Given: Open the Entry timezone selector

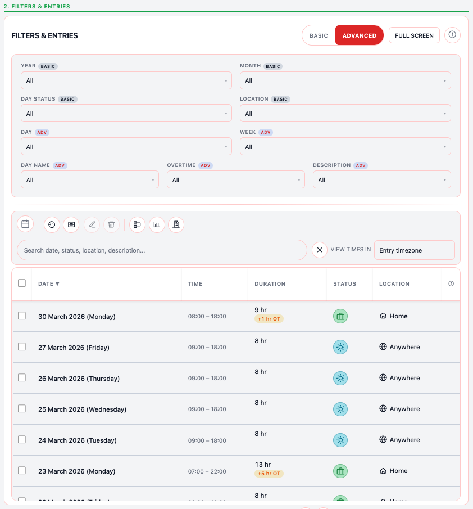Looking at the screenshot, I should (x=414, y=250).
